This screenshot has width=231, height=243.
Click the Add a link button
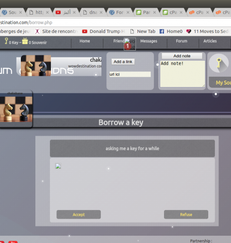[123, 62]
